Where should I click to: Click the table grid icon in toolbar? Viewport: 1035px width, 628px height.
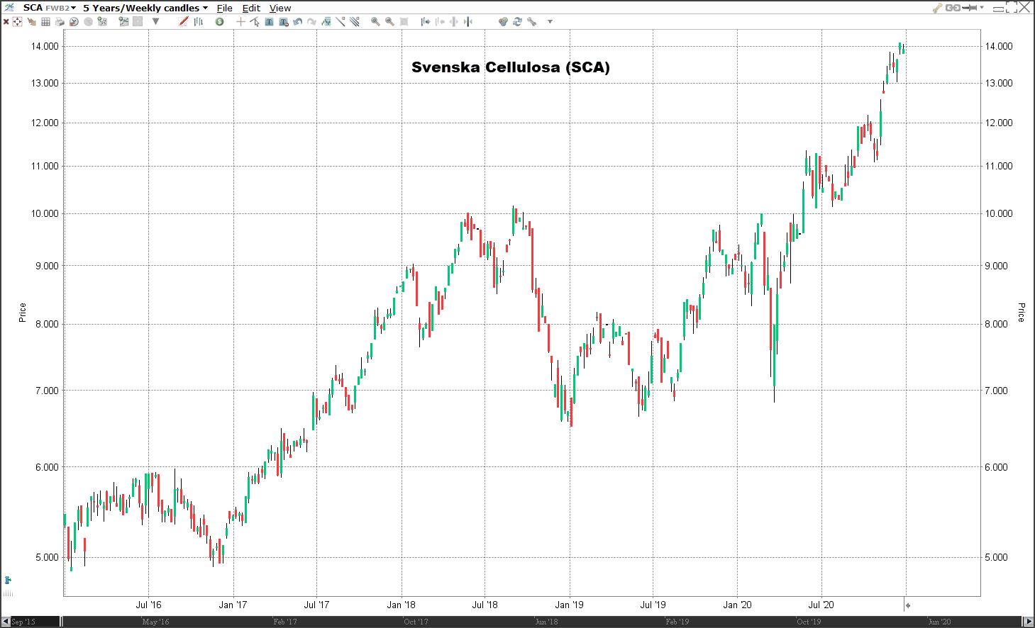pos(45,22)
